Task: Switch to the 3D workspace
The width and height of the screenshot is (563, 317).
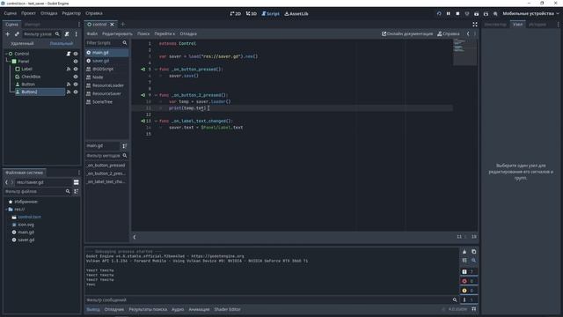Action: (252, 14)
